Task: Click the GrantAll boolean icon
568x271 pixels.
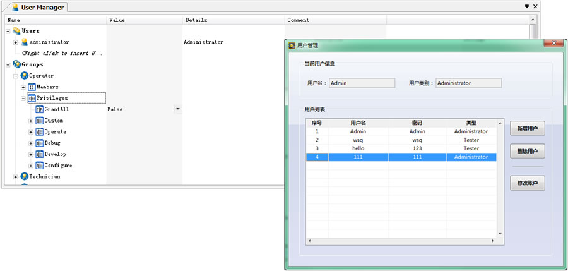Action: tap(39, 109)
